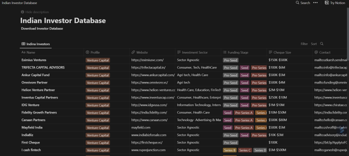
Task: Open the Mayfield India row
Action: (x=32, y=128)
